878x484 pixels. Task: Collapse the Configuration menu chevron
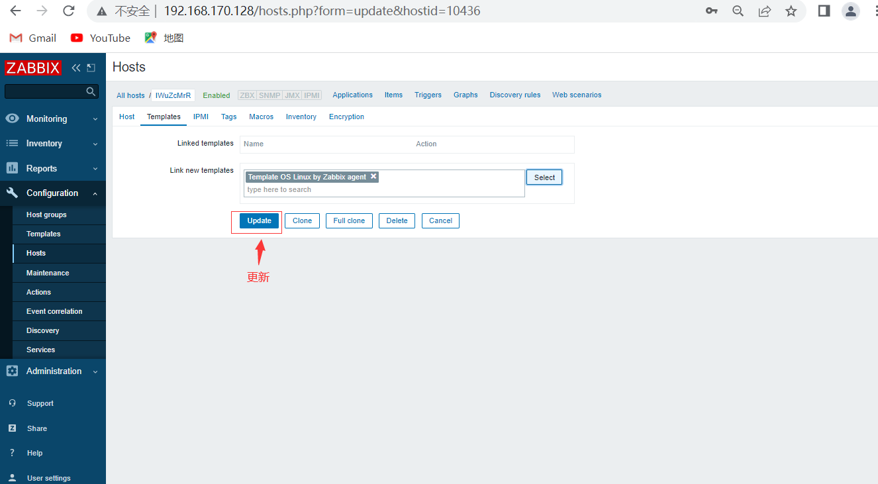95,193
